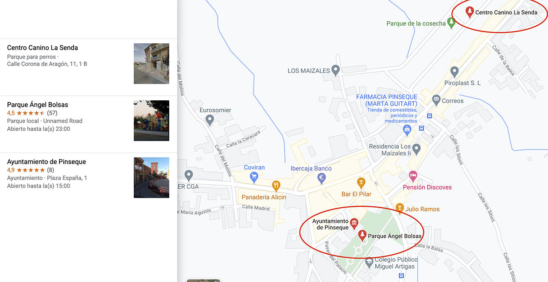
Task: Select the Ayuntamiento de Pinseque red pin
Action: tap(354, 224)
